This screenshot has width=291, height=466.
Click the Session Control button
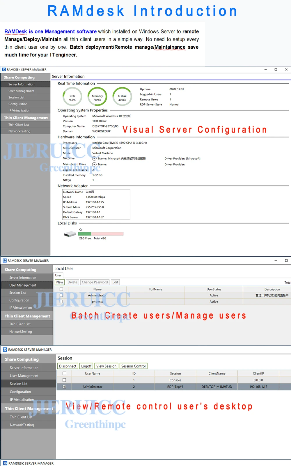click(133, 366)
